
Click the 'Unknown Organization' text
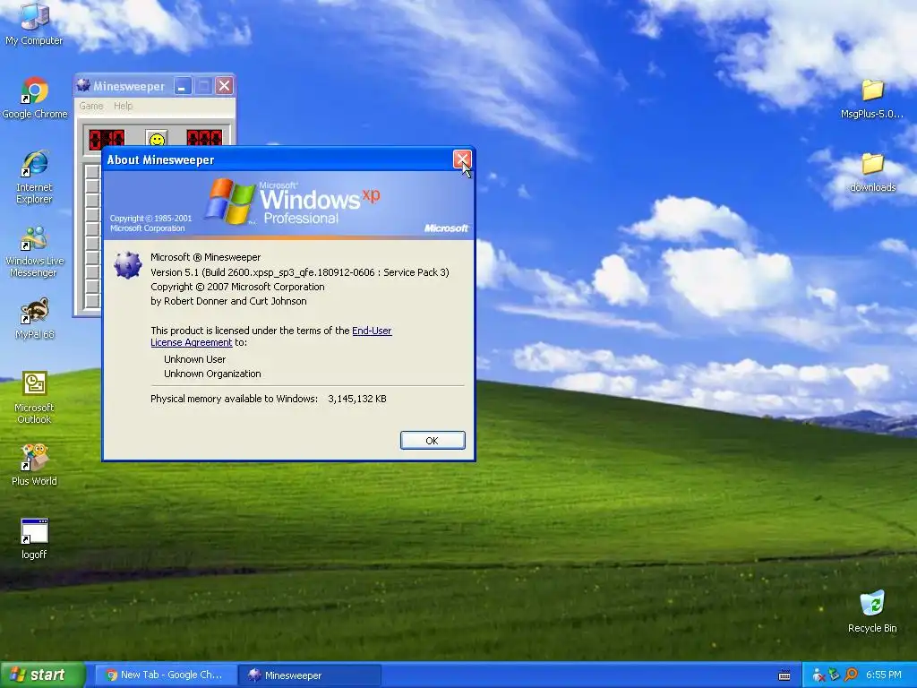tap(212, 374)
